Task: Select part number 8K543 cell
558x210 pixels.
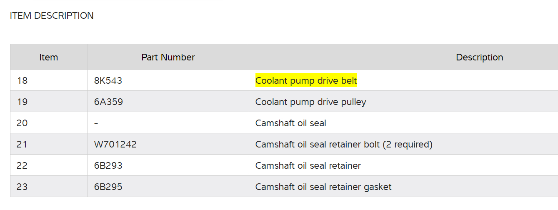Action: click(108, 80)
